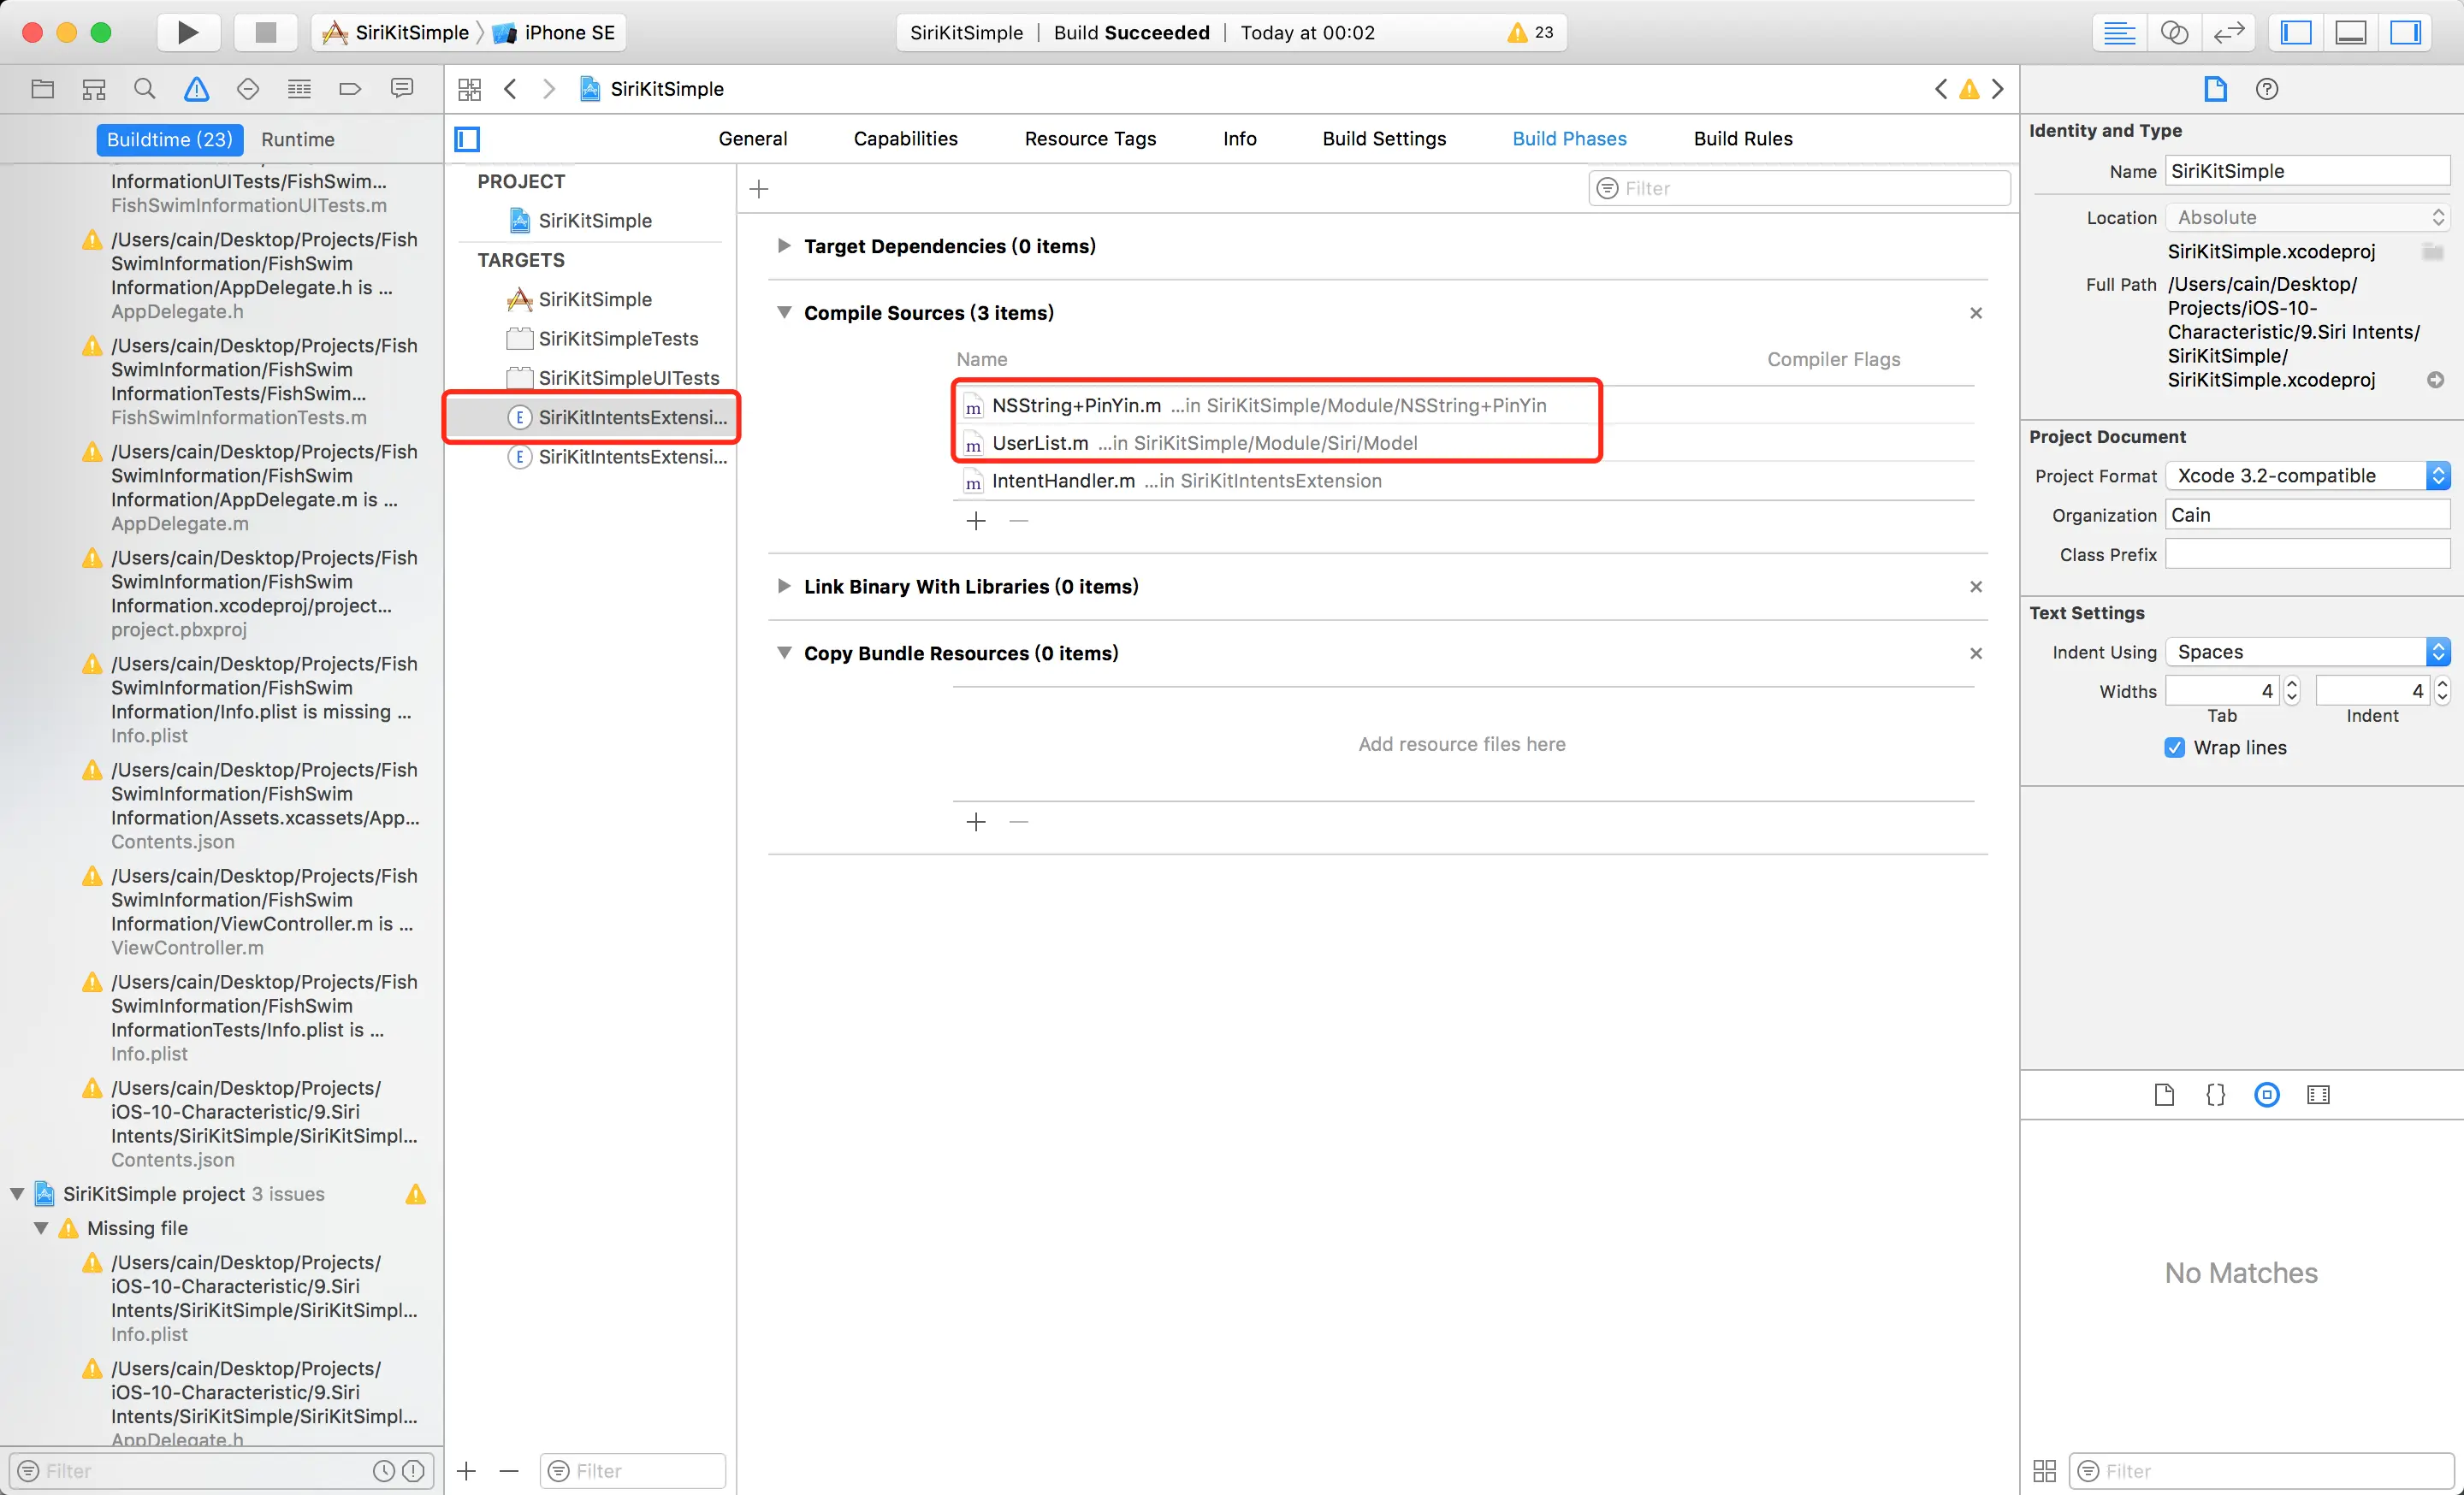Viewport: 2464px width, 1495px height.
Task: Click the Stop button in toolbar
Action: [x=265, y=32]
